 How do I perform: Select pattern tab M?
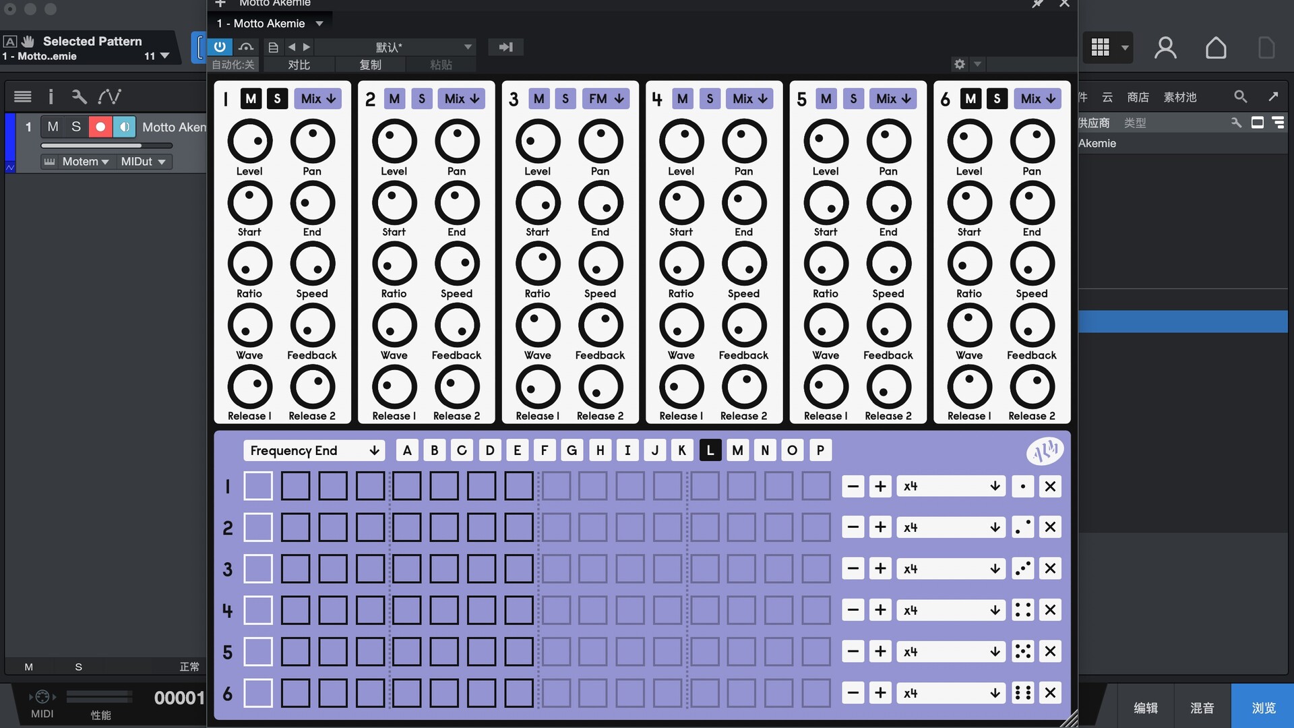pyautogui.click(x=737, y=450)
